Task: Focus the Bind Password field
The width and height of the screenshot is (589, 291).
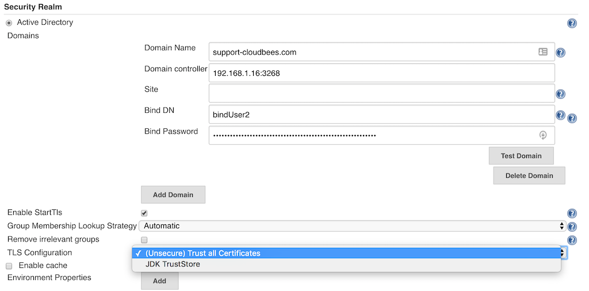Action: click(382, 135)
